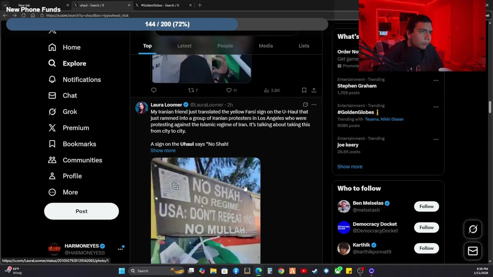Image resolution: width=493 pixels, height=277 pixels.
Task: Click the browser home button
Action: point(33,15)
